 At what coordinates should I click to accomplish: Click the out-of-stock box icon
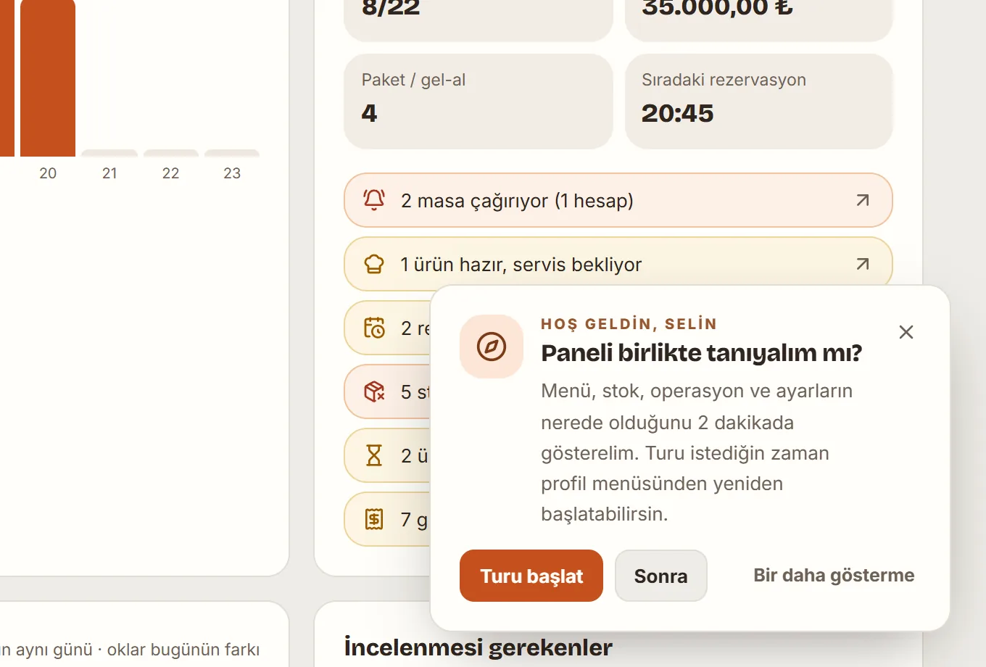374,391
